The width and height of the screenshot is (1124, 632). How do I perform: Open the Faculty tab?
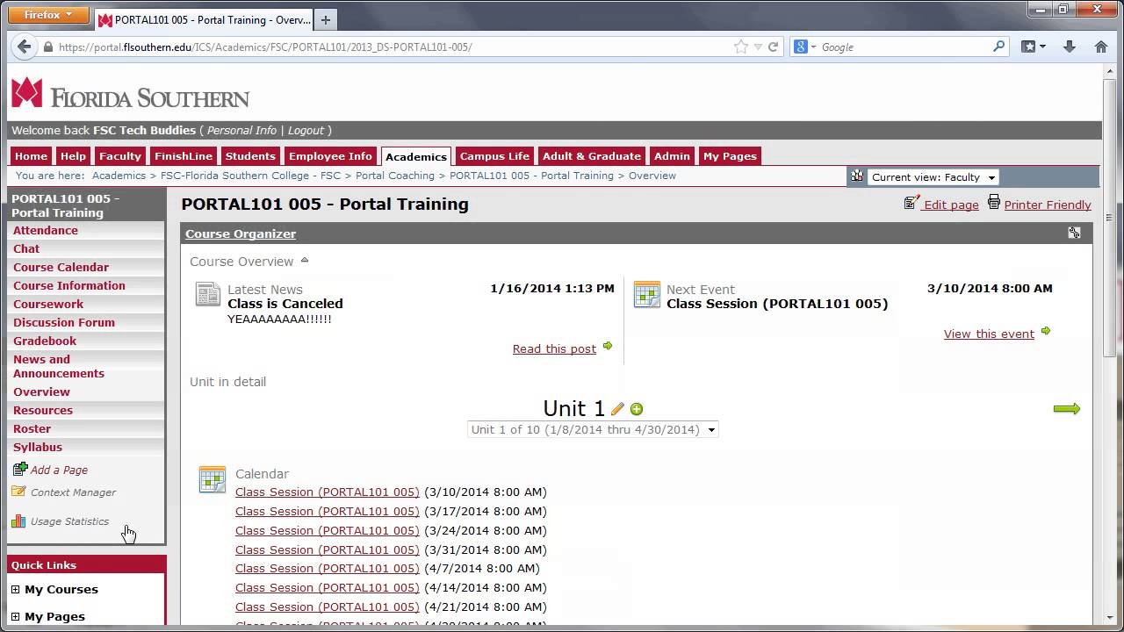[x=120, y=155]
